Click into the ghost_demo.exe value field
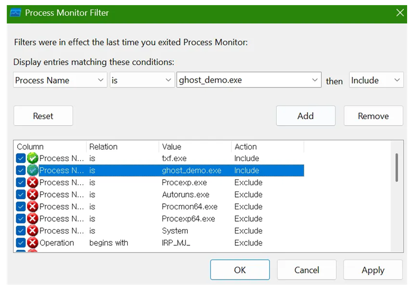 point(243,80)
